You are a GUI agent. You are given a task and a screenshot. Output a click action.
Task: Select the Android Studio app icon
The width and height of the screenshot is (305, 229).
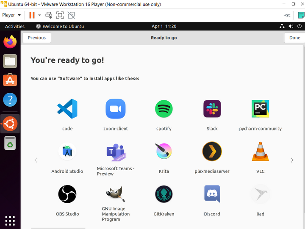(67, 151)
